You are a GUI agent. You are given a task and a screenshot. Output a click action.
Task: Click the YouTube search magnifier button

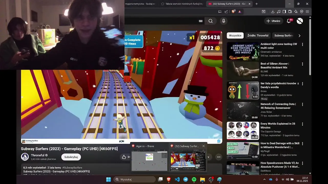(211, 21)
